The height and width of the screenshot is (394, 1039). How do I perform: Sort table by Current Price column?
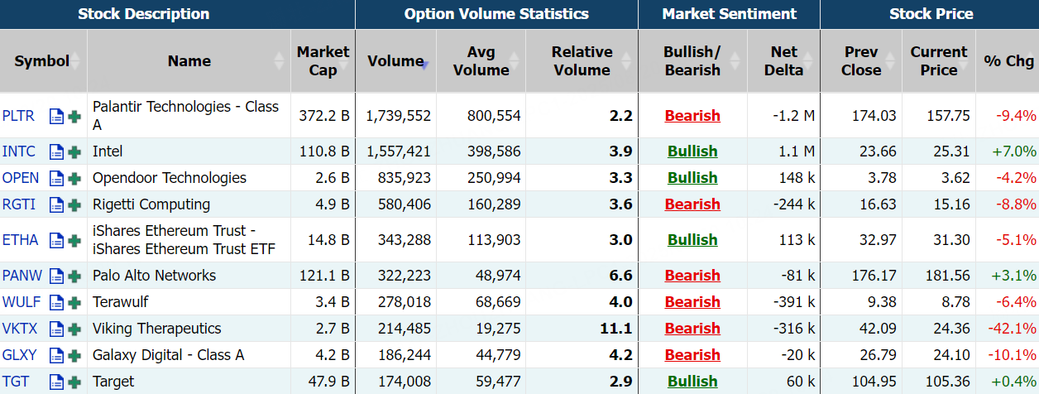[939, 61]
